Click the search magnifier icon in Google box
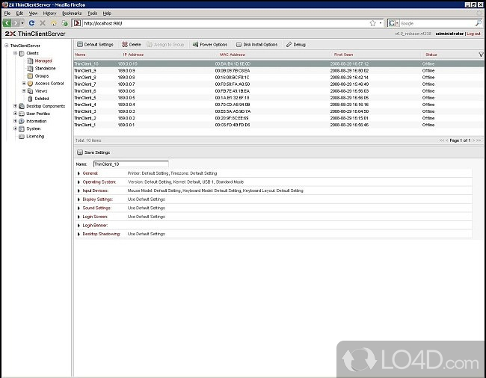This screenshot has width=486, height=378. [x=479, y=23]
